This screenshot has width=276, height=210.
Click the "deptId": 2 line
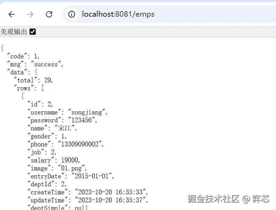click(47, 184)
